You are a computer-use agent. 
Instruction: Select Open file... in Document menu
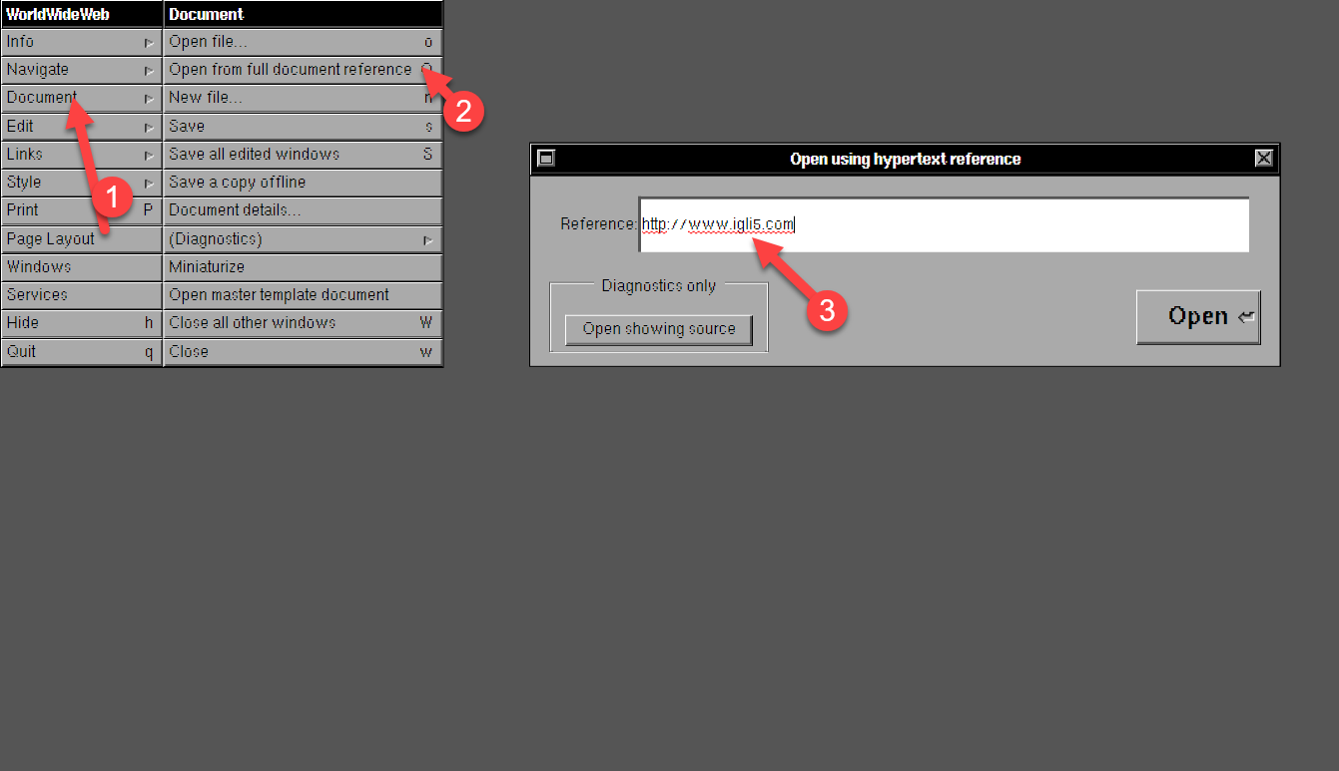pos(302,42)
